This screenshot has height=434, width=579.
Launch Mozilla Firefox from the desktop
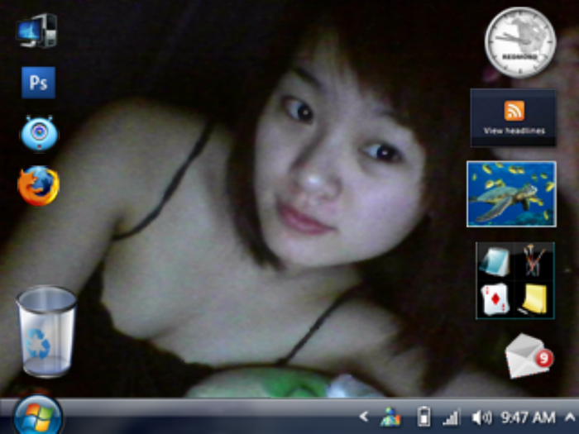pyautogui.click(x=38, y=186)
